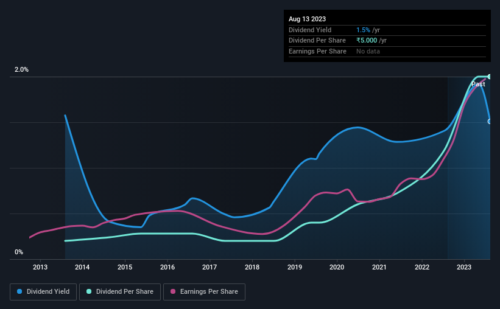Click the 2016 label on the x-axis

(x=167, y=267)
